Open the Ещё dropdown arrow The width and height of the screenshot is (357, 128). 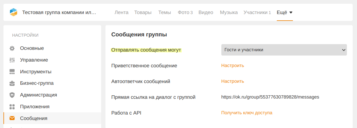pyautogui.click(x=291, y=13)
